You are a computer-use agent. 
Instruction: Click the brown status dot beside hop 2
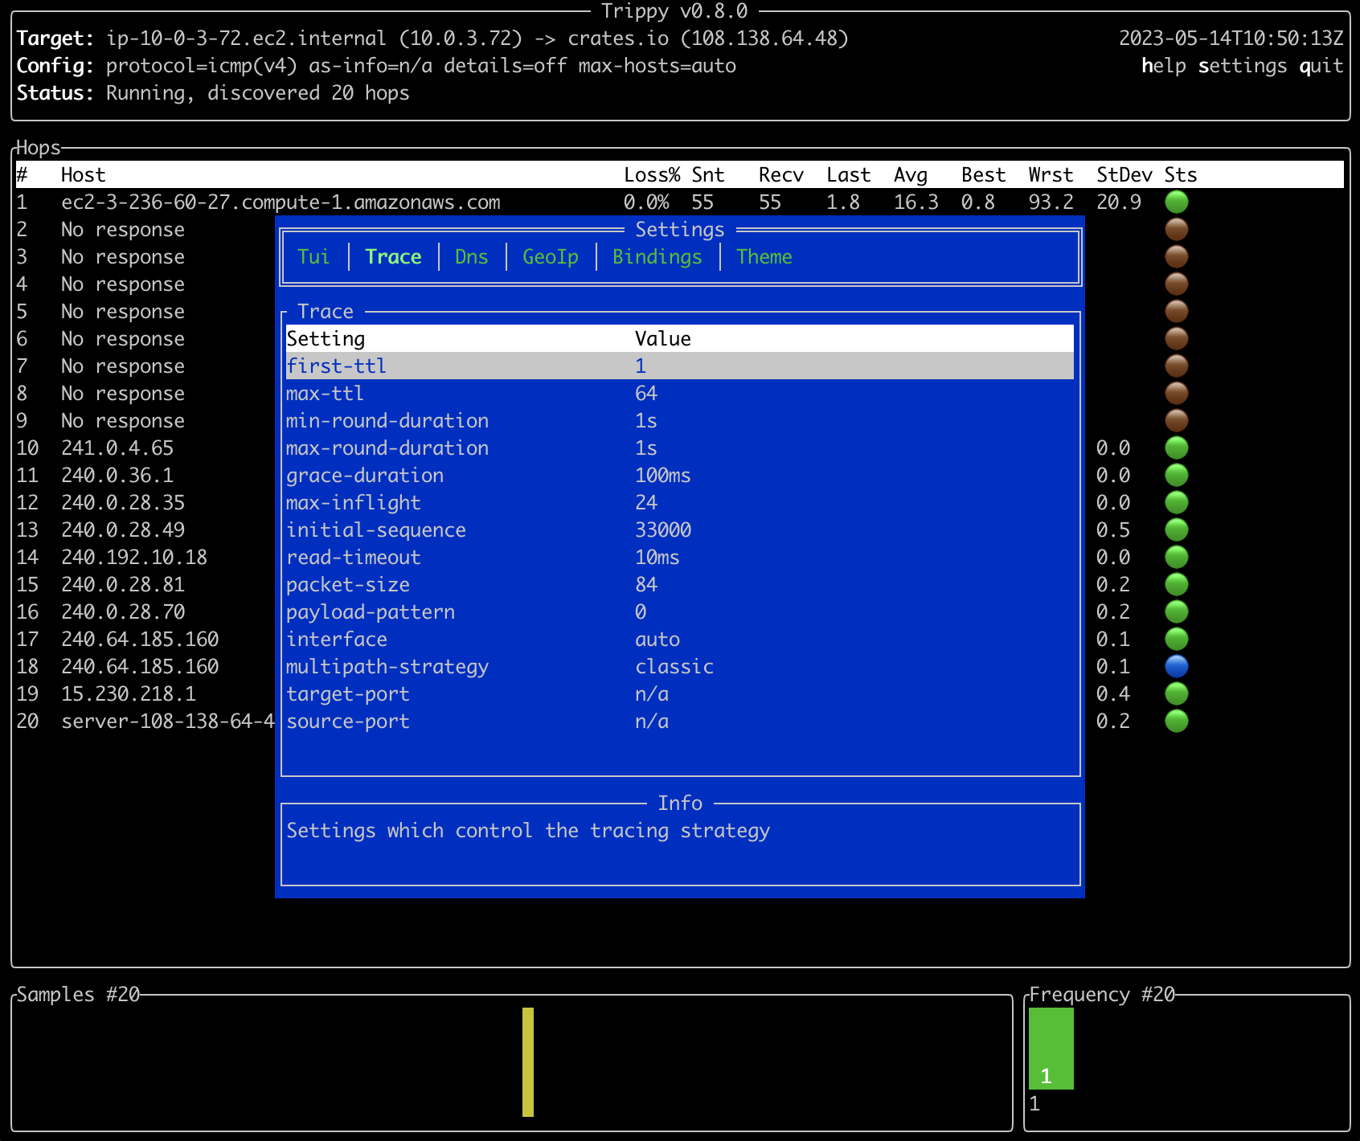[x=1177, y=229]
